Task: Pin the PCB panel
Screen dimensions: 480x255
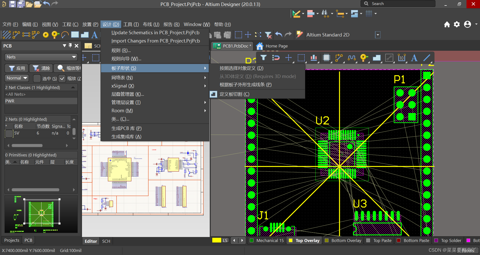Action: tap(70, 45)
